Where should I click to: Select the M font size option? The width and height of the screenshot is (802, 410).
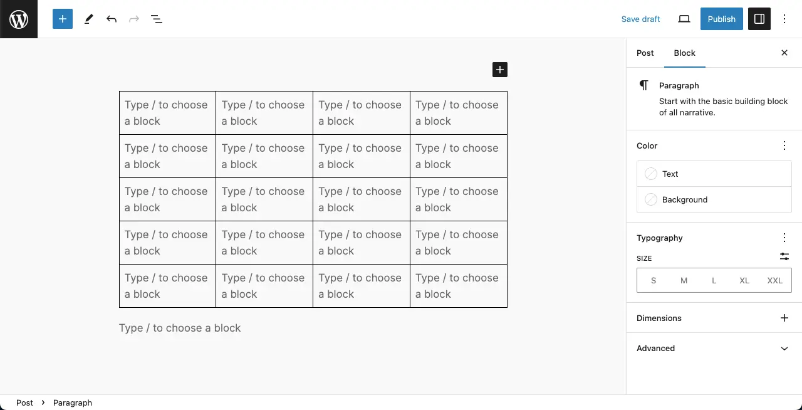(684, 280)
